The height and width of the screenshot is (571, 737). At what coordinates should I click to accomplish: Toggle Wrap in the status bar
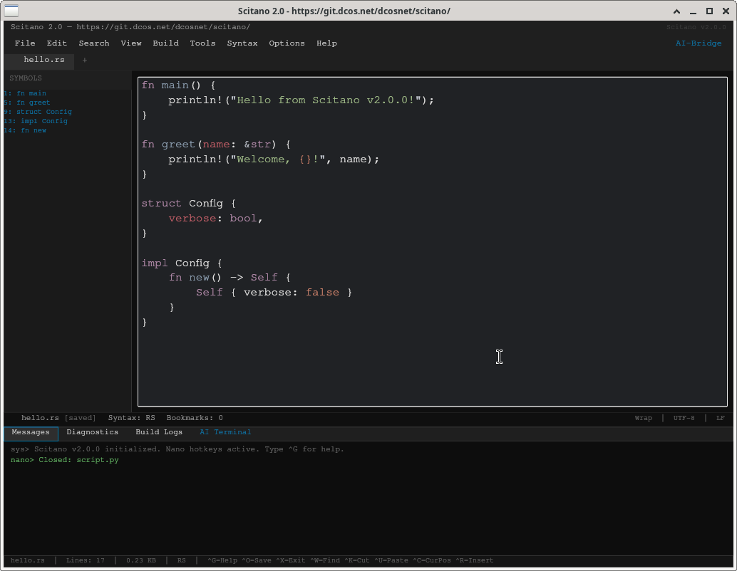pyautogui.click(x=644, y=418)
